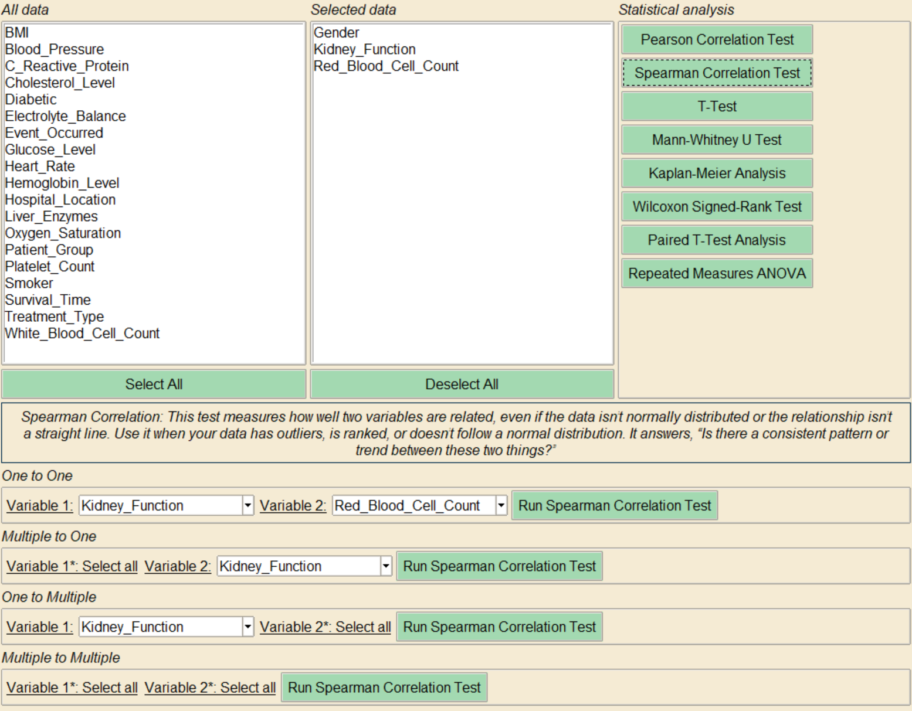The image size is (912, 711).
Task: Open Kaplan-Meier Analysis
Action: click(x=717, y=173)
